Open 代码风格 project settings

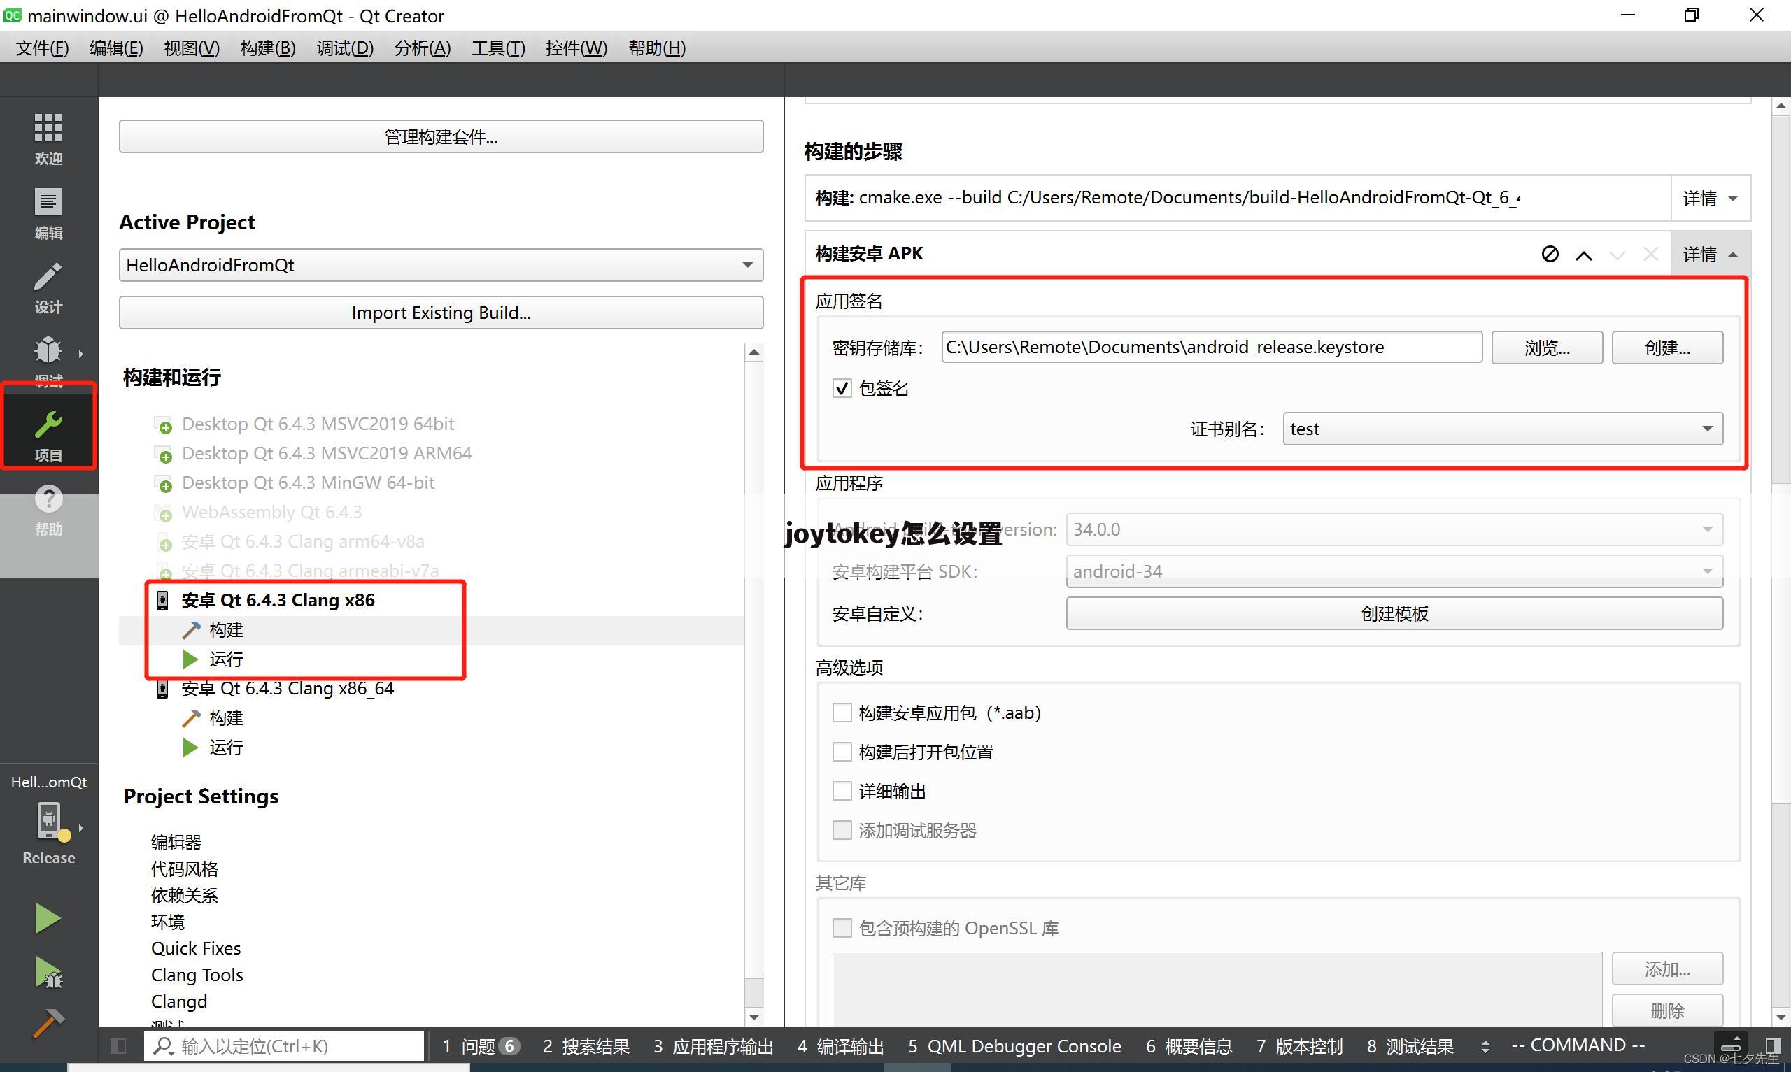(184, 869)
